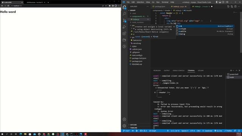Click the main branch indicator in status bar

(126, 131)
